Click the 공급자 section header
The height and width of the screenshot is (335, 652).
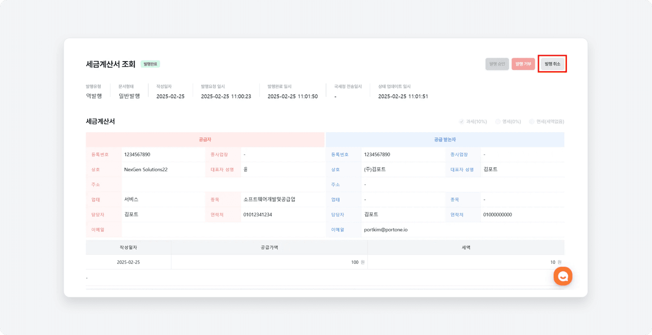point(205,139)
